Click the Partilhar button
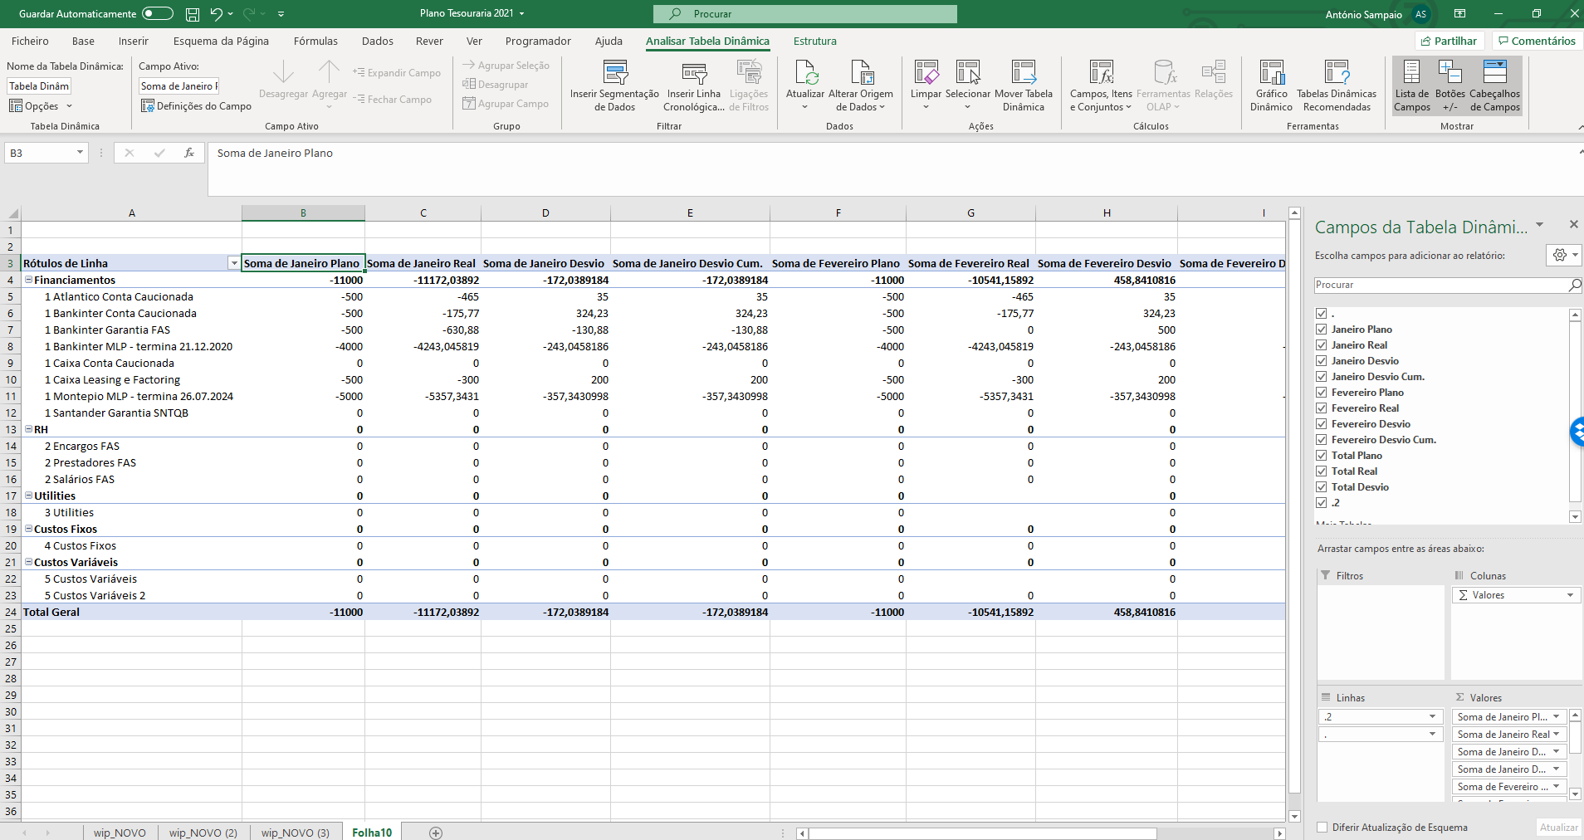Screen dimensions: 1584x840 (1450, 41)
